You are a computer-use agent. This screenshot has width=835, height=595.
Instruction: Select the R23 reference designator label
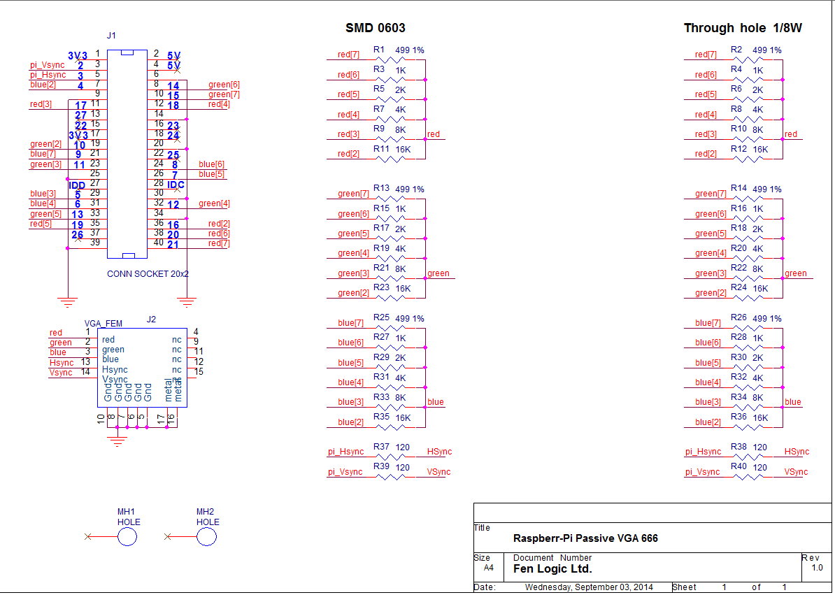[381, 287]
